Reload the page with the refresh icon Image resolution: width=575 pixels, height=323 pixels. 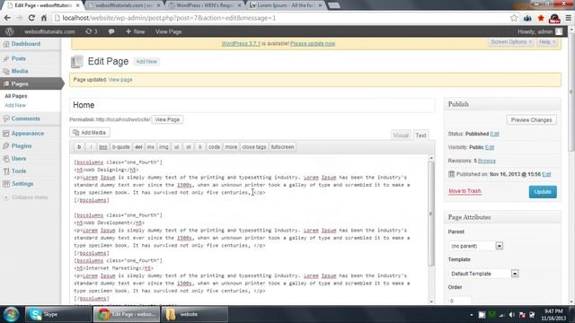point(31,18)
